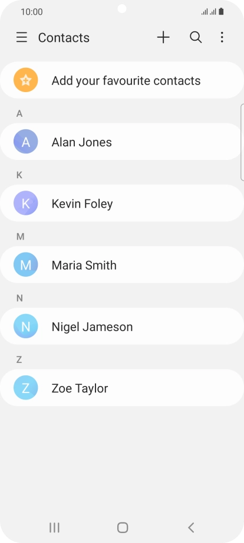Screen dimensions: 244x543
Task: Show recent apps from navigation bar
Action: click(54, 528)
